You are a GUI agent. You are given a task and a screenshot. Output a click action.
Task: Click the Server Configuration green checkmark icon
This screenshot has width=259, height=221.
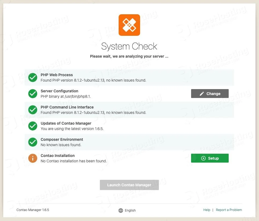33,94
